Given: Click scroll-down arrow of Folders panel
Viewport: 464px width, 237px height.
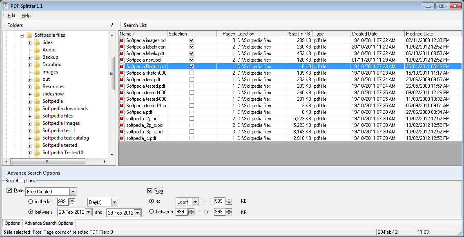Looking at the screenshot, I should [112, 155].
